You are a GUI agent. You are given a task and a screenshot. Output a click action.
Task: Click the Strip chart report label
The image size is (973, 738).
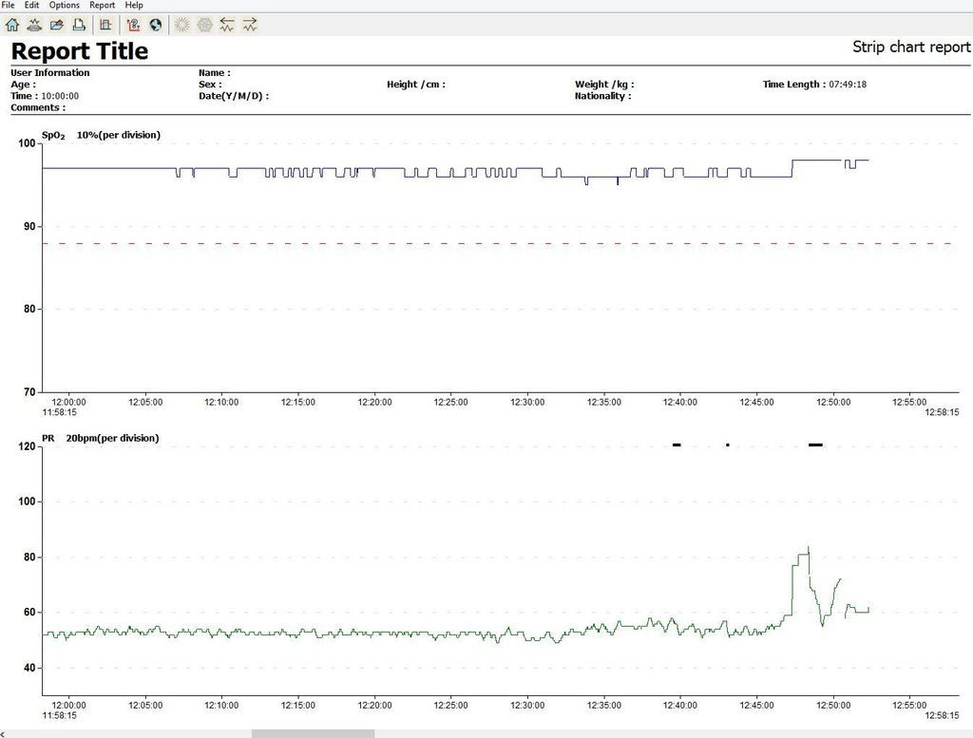click(x=911, y=47)
